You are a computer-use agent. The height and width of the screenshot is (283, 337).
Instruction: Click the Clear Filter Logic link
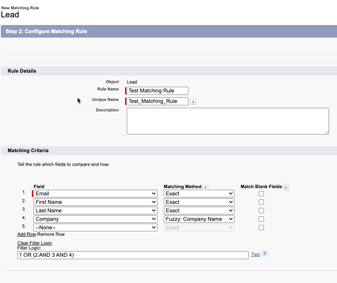tap(35, 243)
